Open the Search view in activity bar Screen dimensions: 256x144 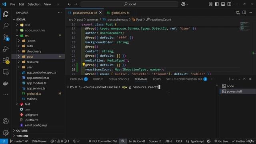tap(6, 26)
